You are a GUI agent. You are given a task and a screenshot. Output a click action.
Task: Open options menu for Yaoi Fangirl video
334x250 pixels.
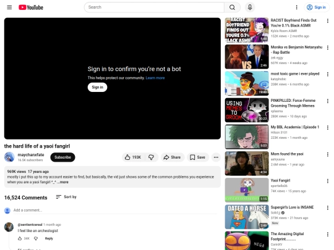point(328,181)
